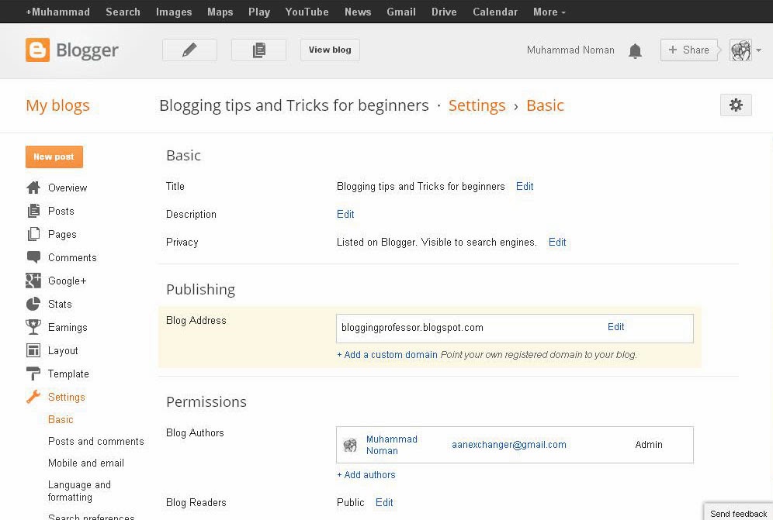Viewport: 773px width, 520px height.
Task: Click the Basic breadcrumb link
Action: pyautogui.click(x=545, y=105)
